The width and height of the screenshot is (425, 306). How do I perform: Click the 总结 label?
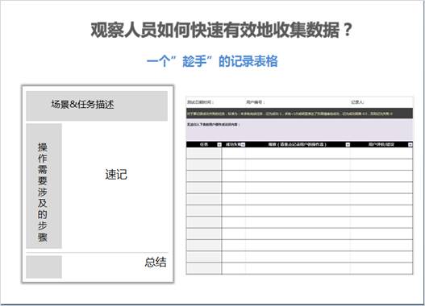pyautogui.click(x=156, y=263)
